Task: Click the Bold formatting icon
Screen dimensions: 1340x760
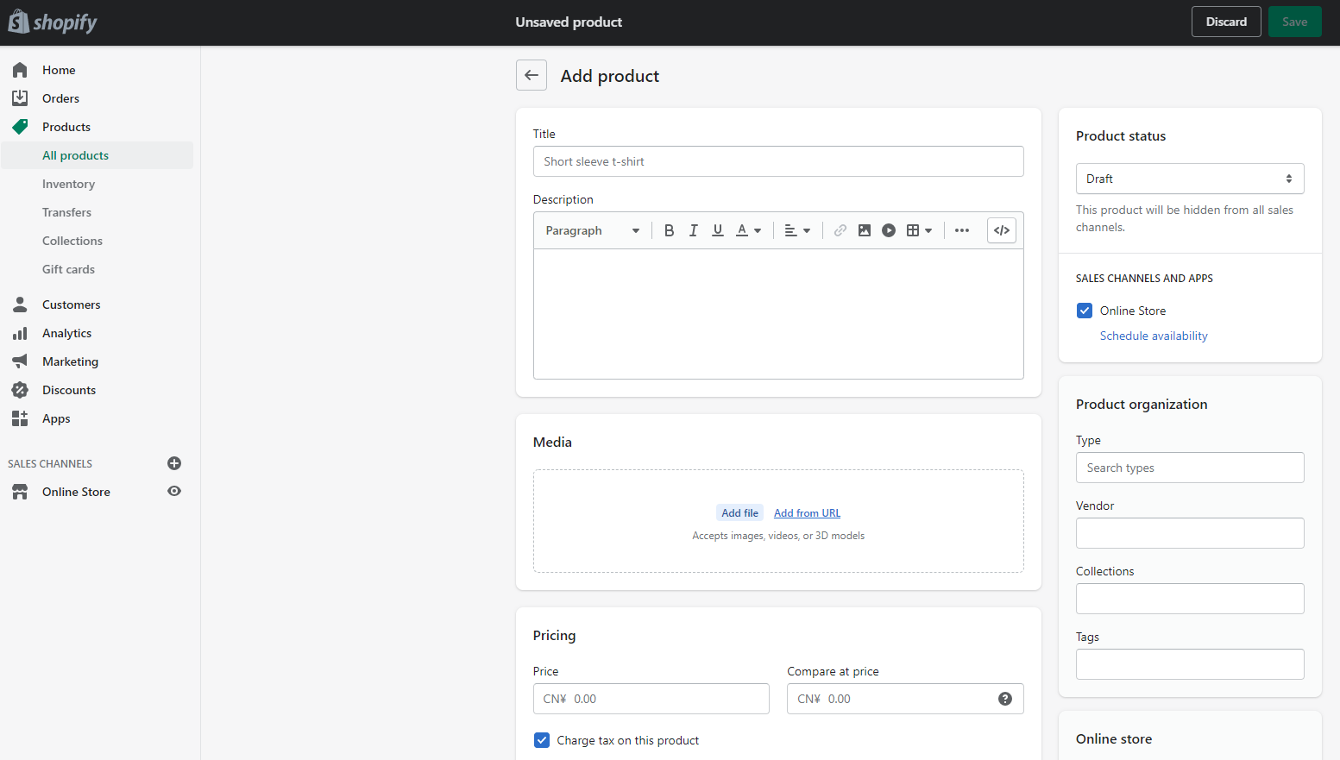Action: click(x=669, y=230)
